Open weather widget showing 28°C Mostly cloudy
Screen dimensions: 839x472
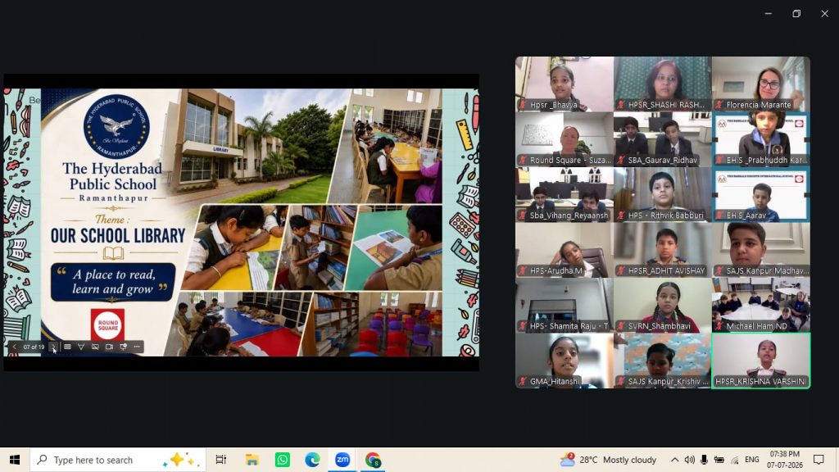click(608, 460)
